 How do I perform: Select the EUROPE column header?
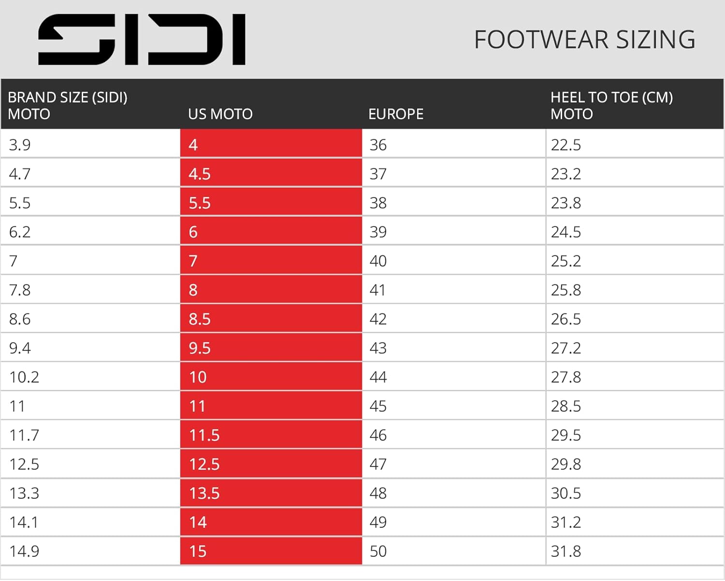point(396,114)
